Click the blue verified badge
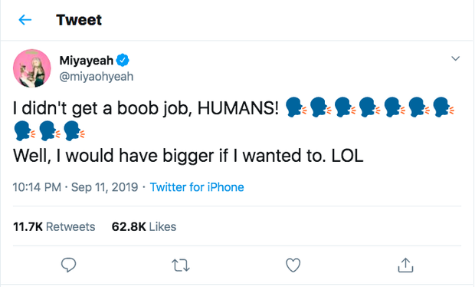 pos(123,61)
